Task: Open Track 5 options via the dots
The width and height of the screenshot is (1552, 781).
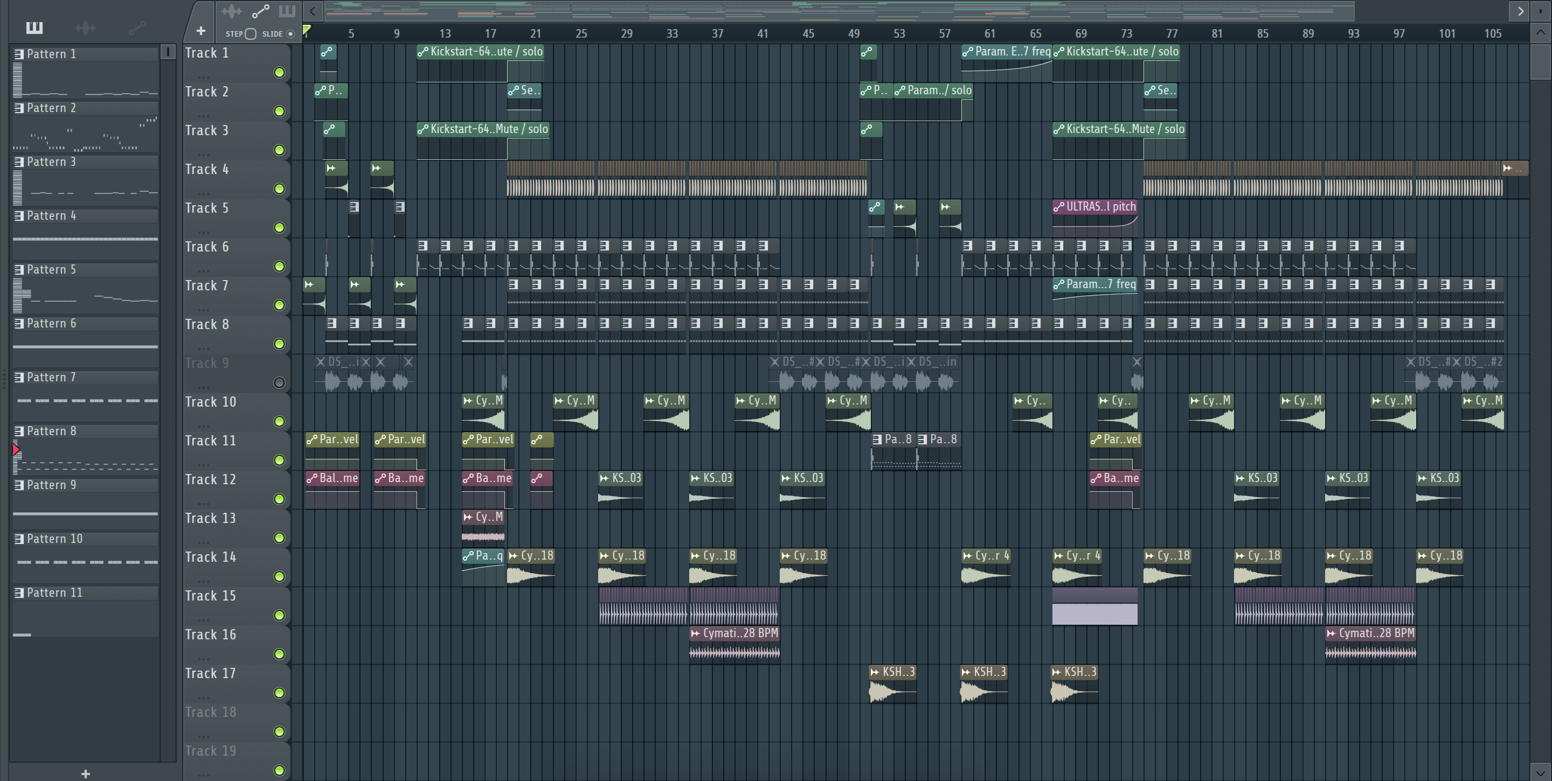Action: click(x=204, y=233)
